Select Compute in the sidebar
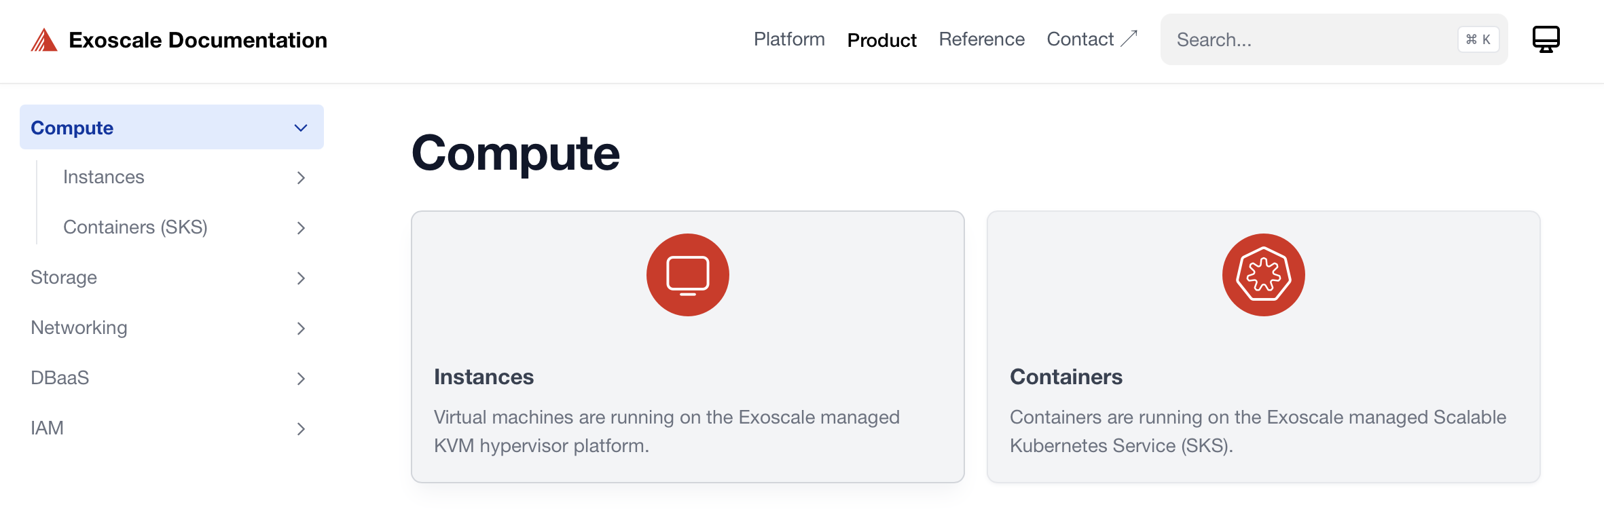 172,127
